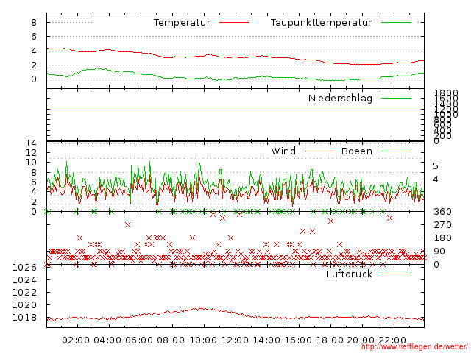471x353 pixels.
Task: Click the 90 wind direction axis value
Action: 439,252
